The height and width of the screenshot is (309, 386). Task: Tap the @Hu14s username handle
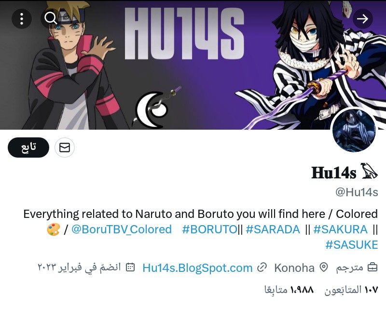(357, 192)
